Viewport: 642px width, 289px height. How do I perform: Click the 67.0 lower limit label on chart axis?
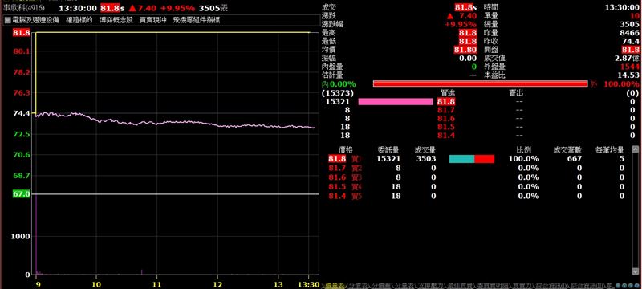22,194
